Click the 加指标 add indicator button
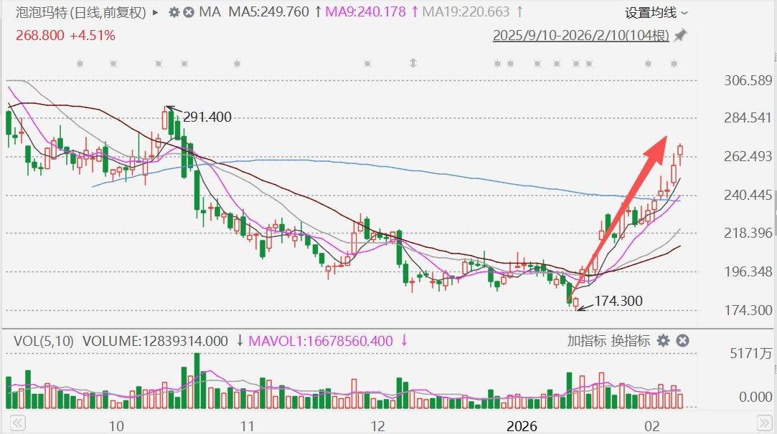 point(586,341)
